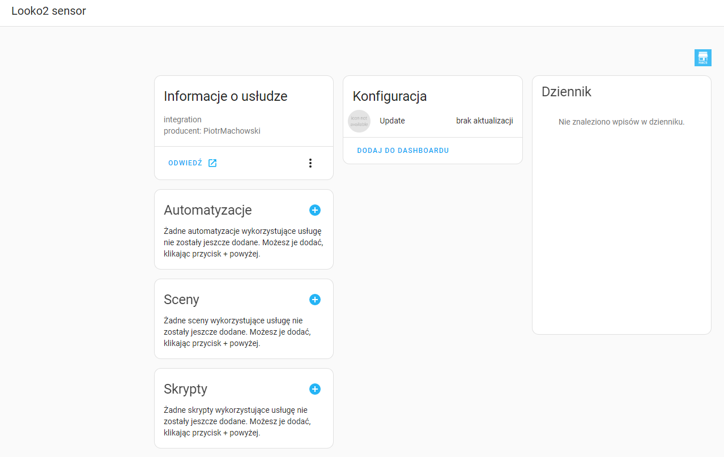The image size is (724, 457).
Task: Click the 'Looko2 sensor' page title
Action: click(49, 11)
